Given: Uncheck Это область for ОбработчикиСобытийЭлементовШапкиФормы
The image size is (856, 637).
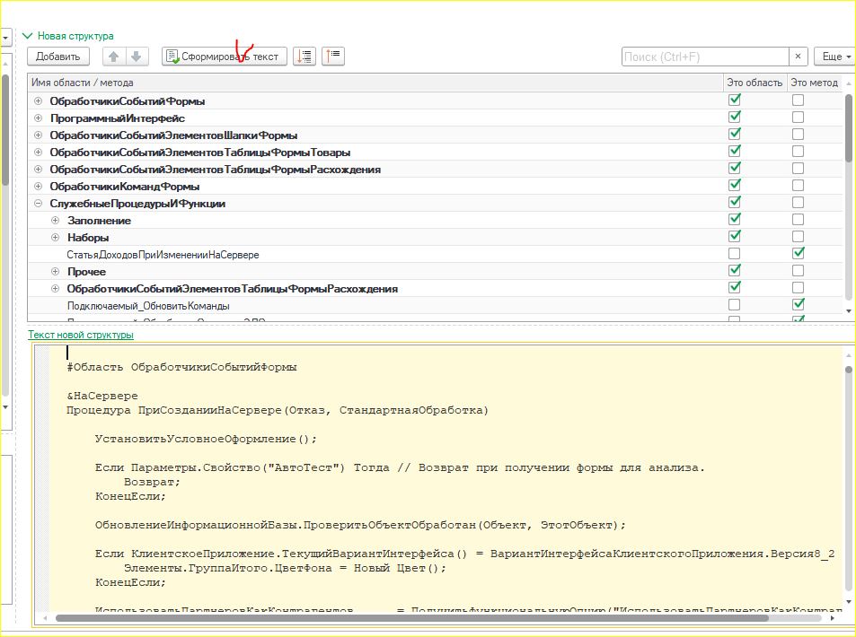Looking at the screenshot, I should (735, 135).
